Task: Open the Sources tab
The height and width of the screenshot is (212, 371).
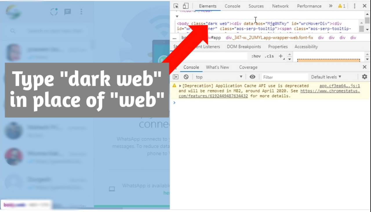Action: [256, 6]
